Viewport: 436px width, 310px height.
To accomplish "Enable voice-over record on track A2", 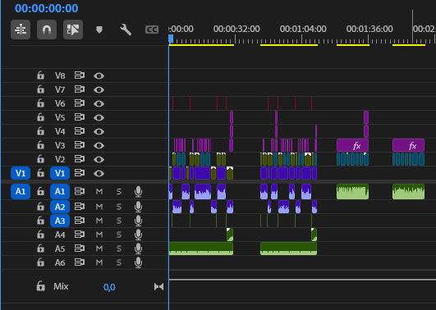I will [138, 207].
